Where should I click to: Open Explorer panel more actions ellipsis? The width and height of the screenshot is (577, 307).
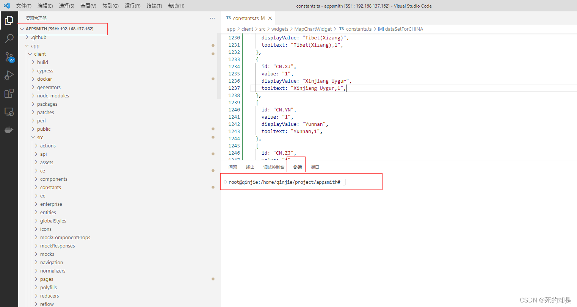tap(212, 18)
